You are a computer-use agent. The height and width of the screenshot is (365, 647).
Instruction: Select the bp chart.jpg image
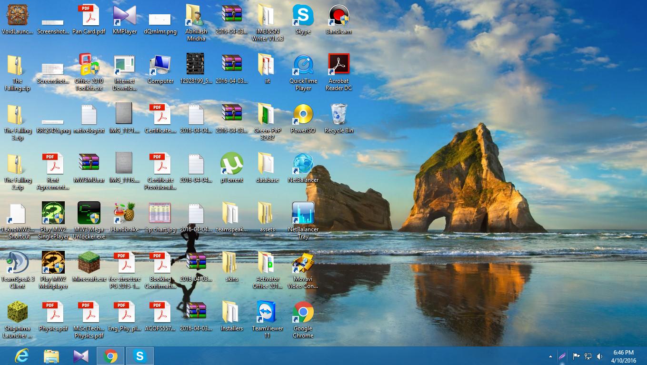pos(160,217)
